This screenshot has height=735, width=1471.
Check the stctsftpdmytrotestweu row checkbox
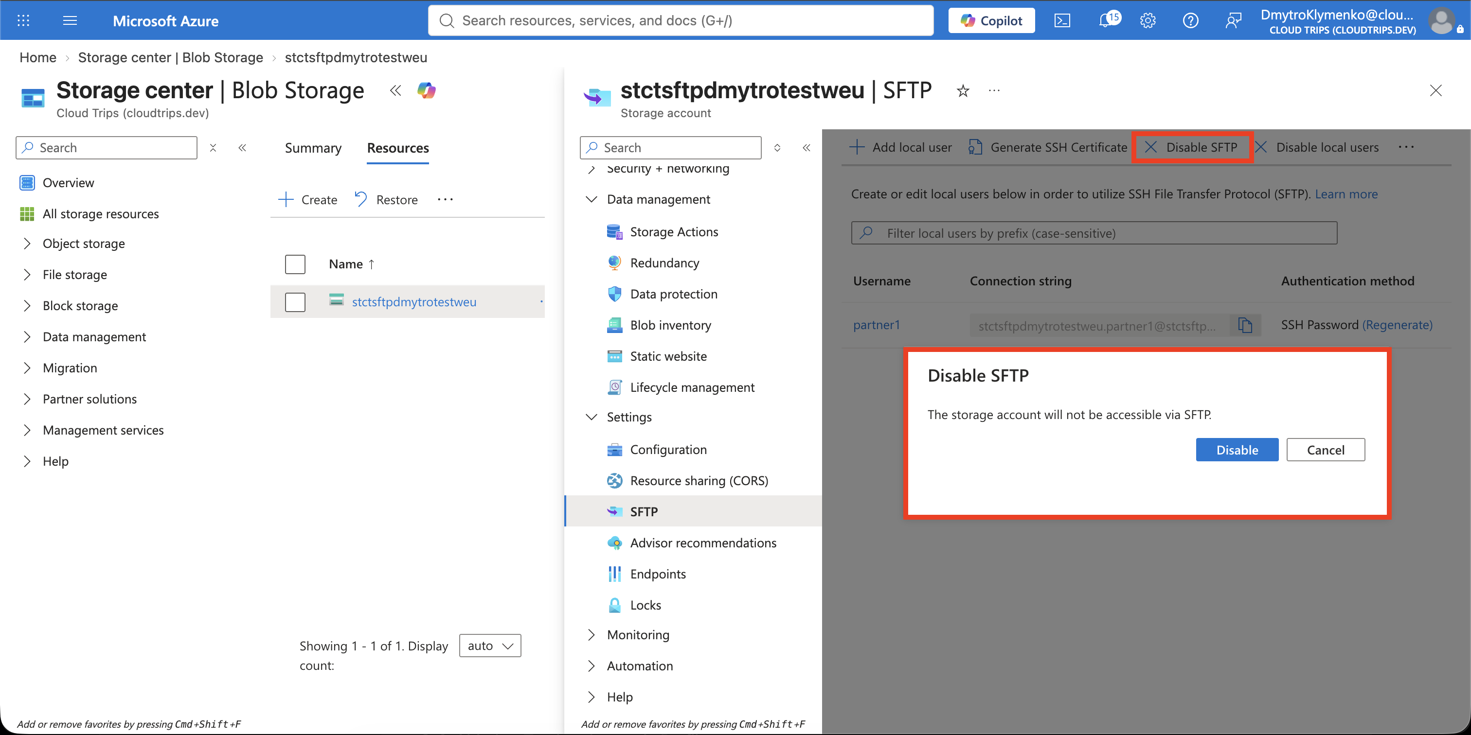pyautogui.click(x=295, y=302)
